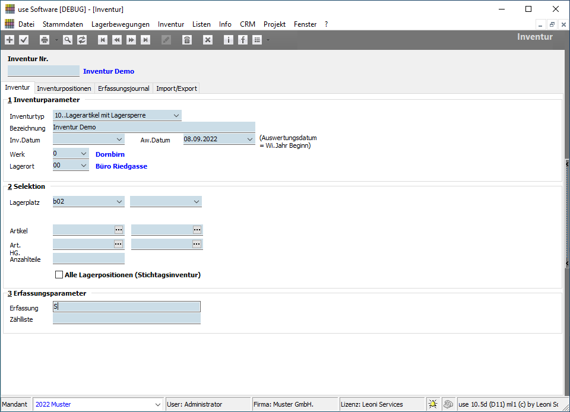
Task: Open the Aw.Datum date dropdown
Action: pos(250,139)
